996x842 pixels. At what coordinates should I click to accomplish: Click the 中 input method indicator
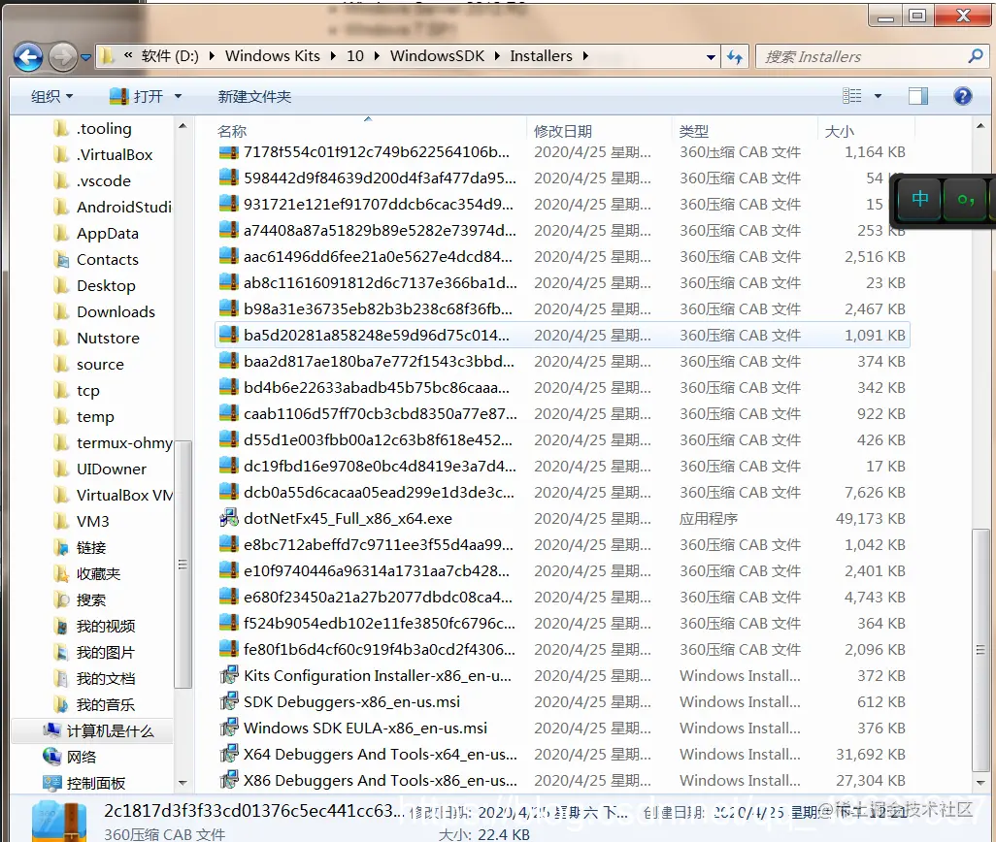point(919,199)
